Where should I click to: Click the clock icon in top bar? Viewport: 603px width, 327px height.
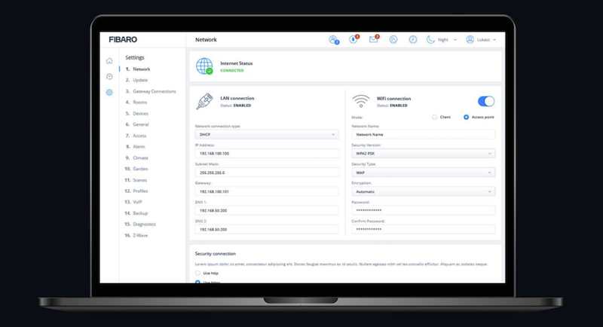413,39
